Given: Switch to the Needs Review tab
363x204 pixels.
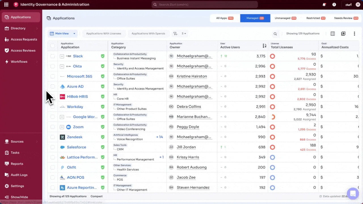Looking at the screenshot, I should 346,18.
